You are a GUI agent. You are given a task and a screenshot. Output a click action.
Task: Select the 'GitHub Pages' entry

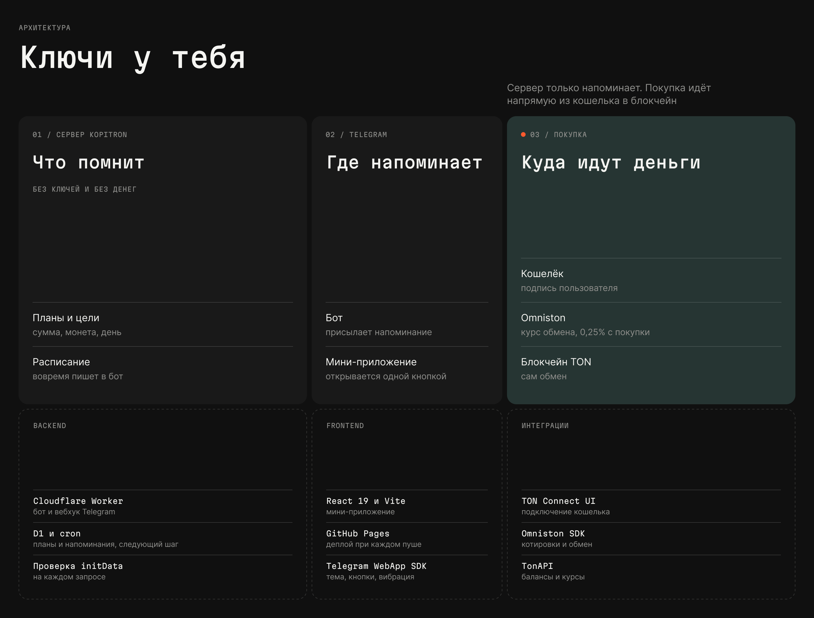click(x=407, y=538)
